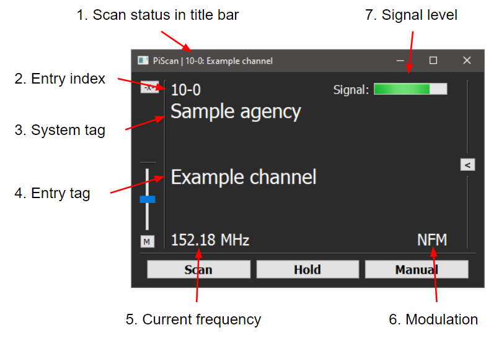
Task: Click the PiScan app icon in title bar
Action: tap(143, 61)
